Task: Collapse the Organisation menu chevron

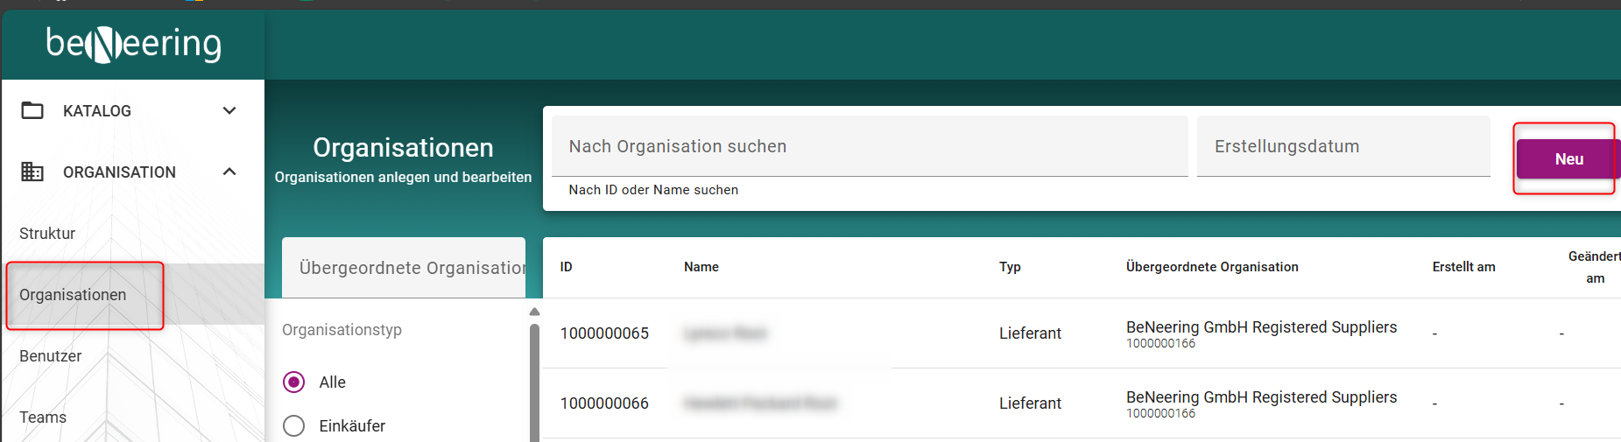Action: pos(229,172)
